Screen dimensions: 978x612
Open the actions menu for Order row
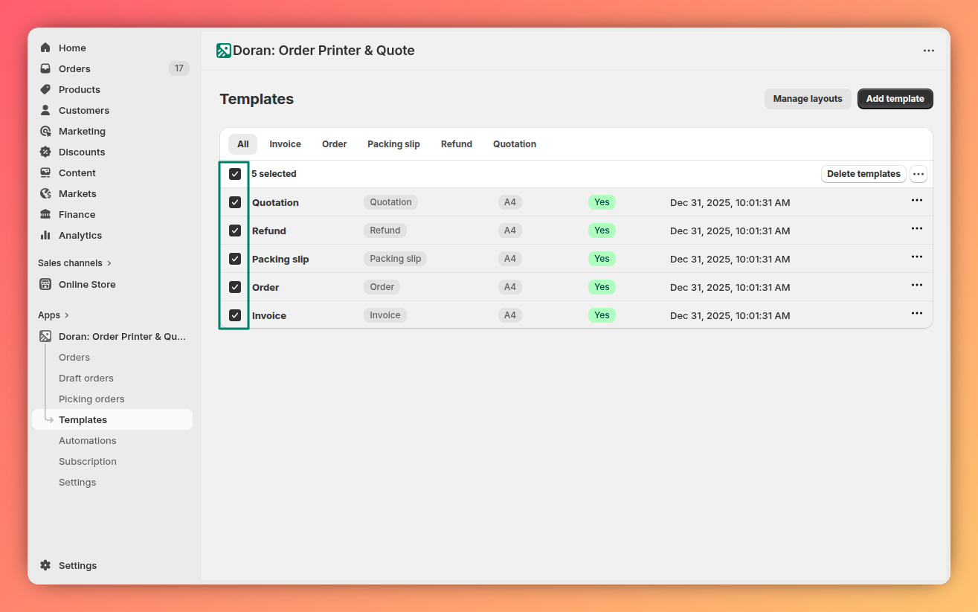917,286
